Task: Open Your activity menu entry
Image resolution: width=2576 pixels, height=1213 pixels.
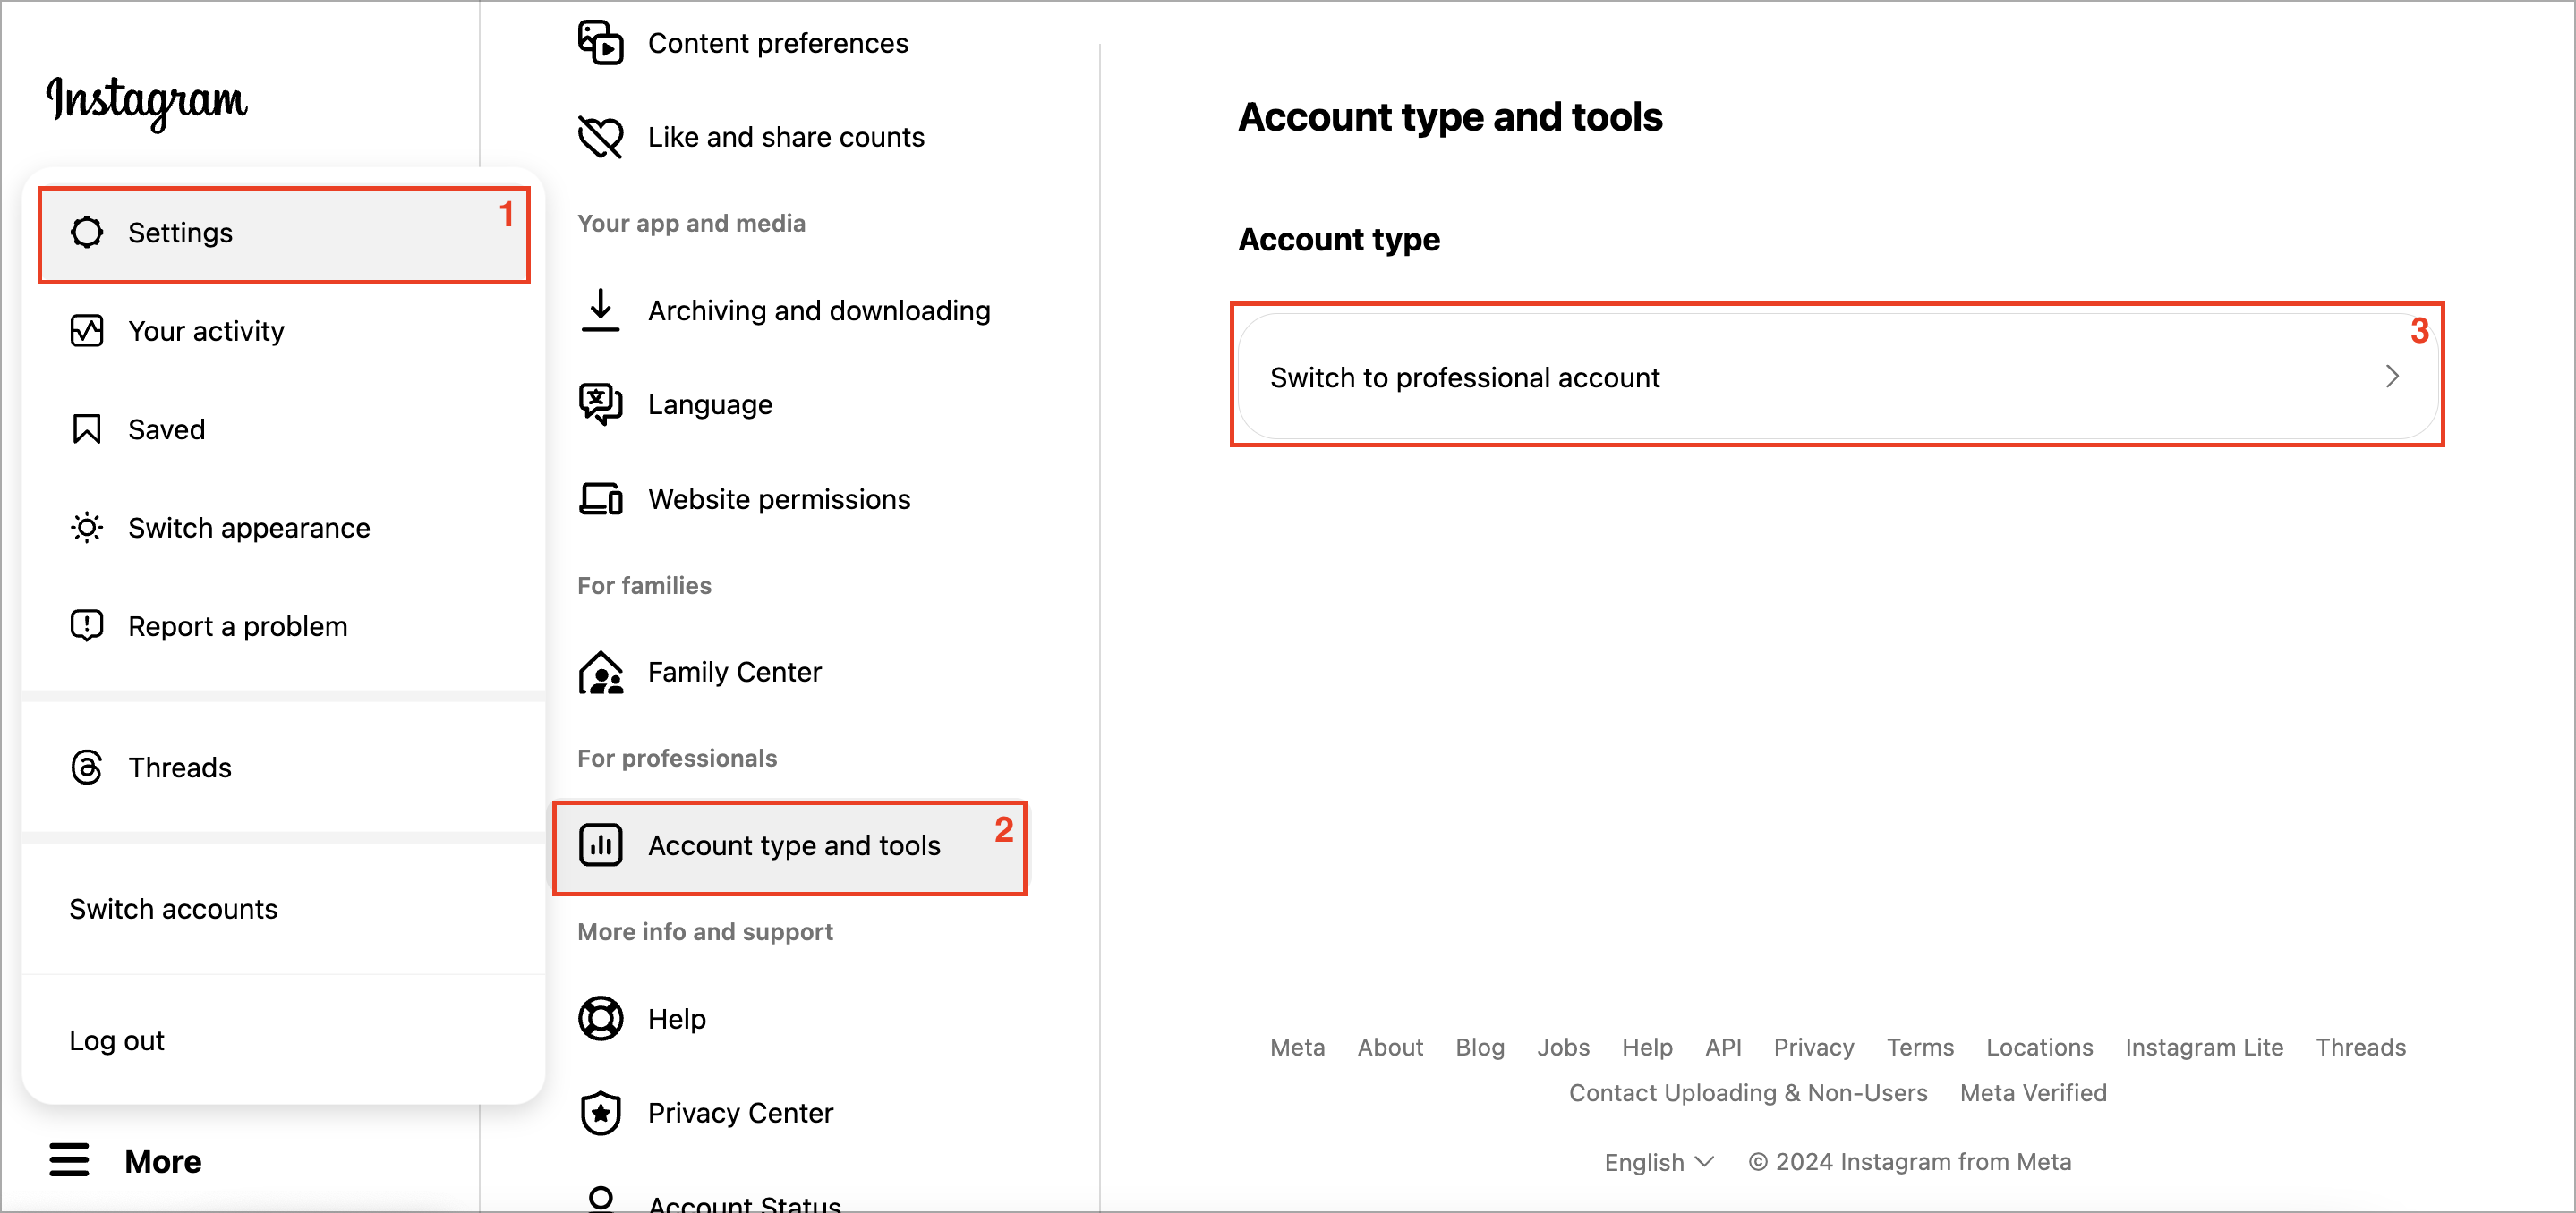Action: pyautogui.click(x=284, y=331)
